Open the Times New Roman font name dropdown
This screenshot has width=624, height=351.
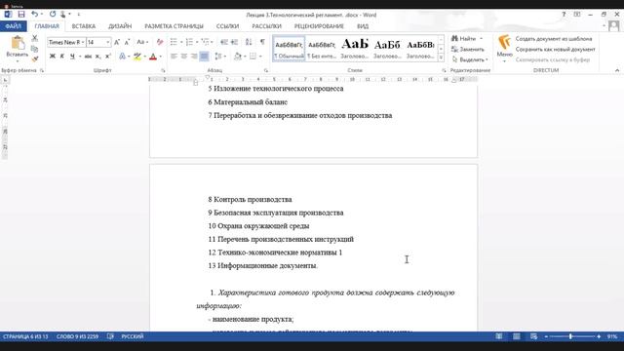(x=83, y=42)
